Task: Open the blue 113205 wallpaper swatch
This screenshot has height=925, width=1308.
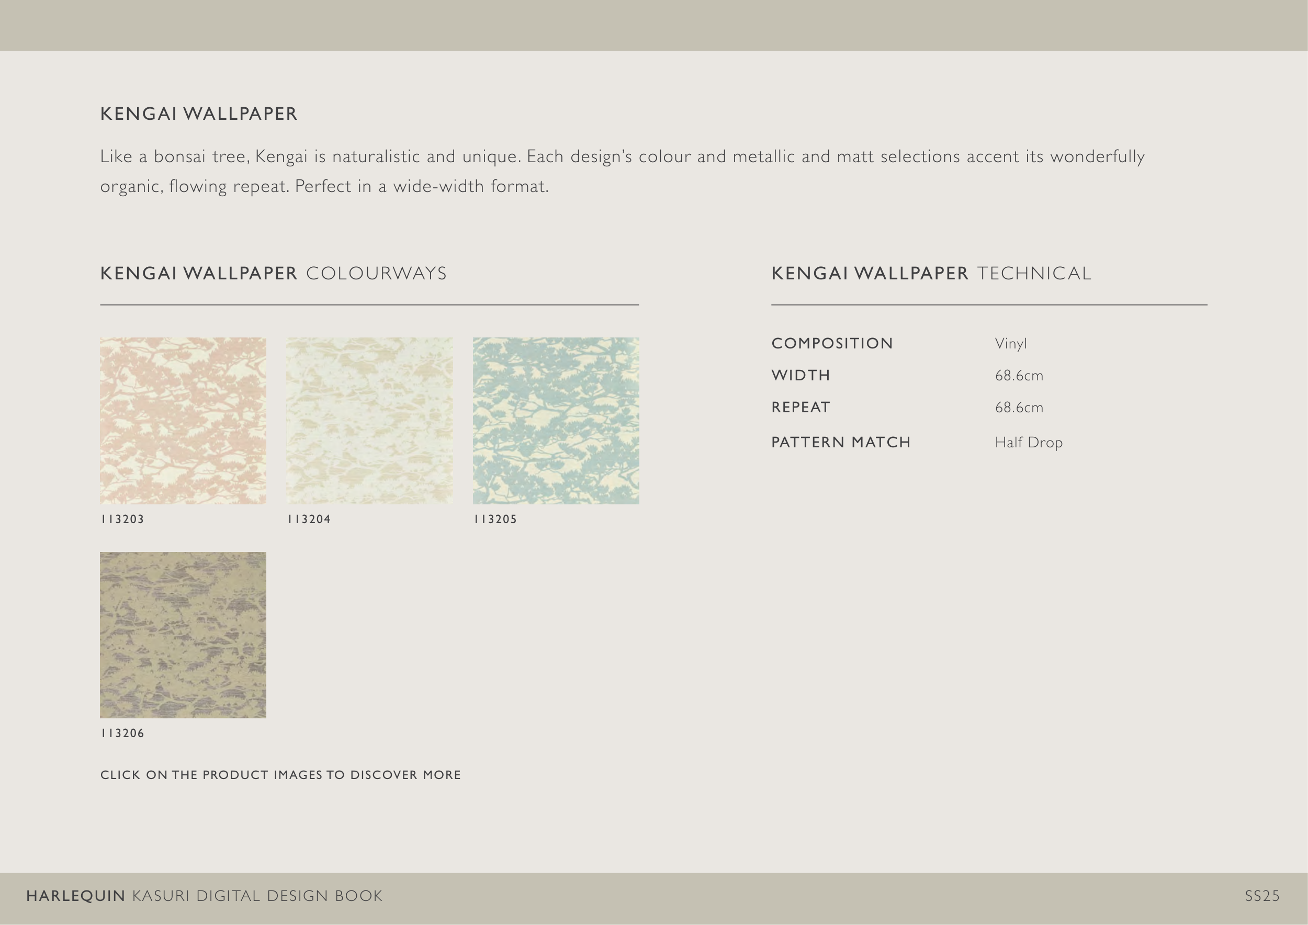Action: point(556,420)
